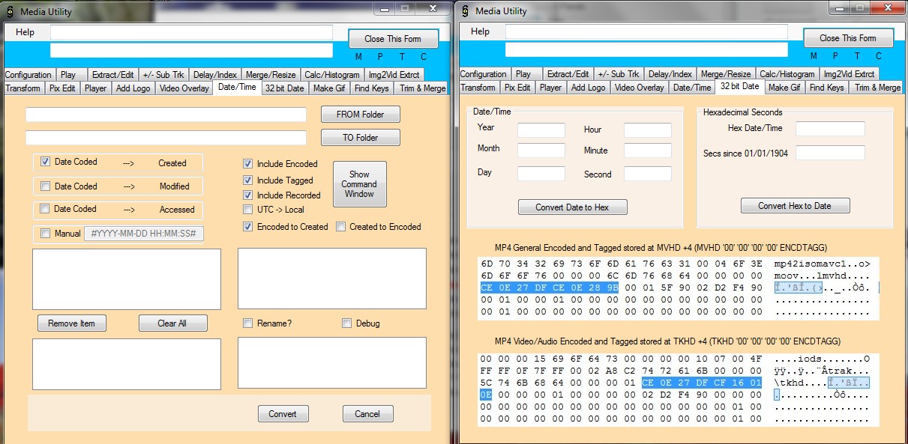This screenshot has width=908, height=444.
Task: Check the Rename? option
Action: coord(248,323)
